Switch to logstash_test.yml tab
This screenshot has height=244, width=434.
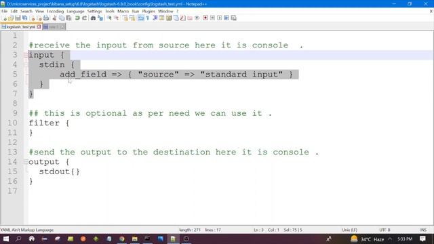pyautogui.click(x=20, y=27)
